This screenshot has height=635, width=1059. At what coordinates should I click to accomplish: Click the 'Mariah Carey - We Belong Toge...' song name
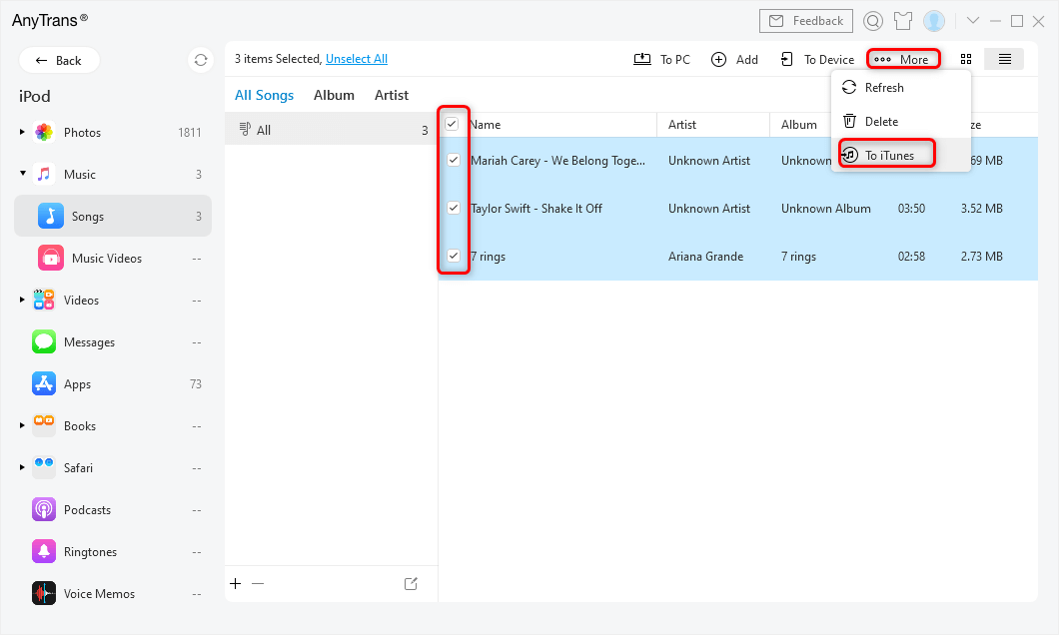557,161
